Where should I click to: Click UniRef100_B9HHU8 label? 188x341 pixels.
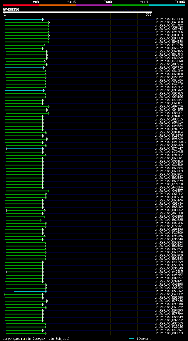click(x=169, y=38)
